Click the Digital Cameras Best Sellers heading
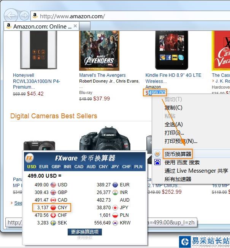230x248 pixels. click(x=54, y=116)
